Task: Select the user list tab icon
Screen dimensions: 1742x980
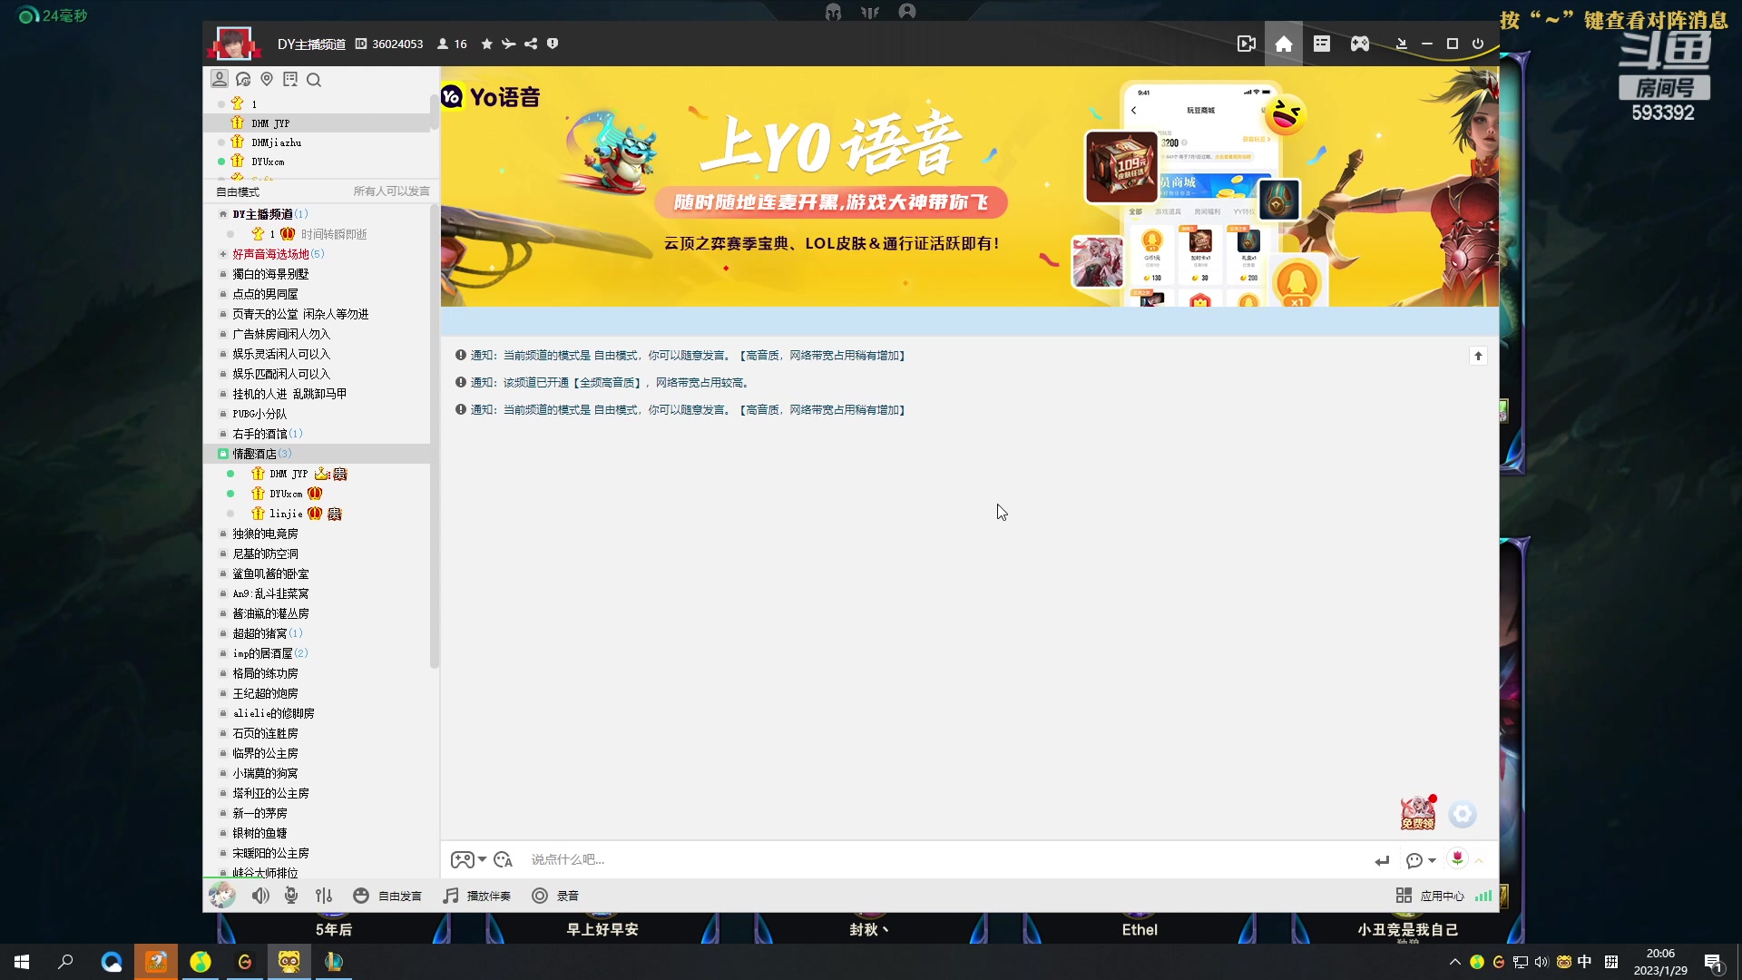Action: point(220,79)
